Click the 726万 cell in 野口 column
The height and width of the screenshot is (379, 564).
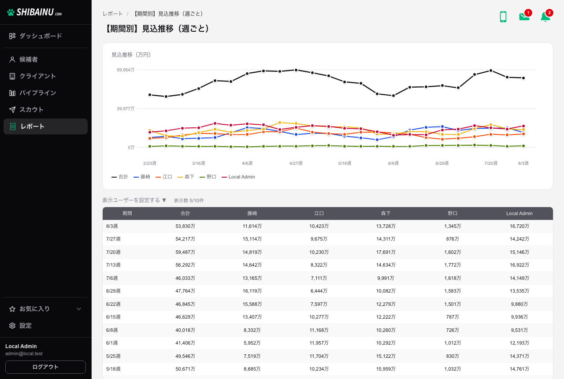point(453,330)
